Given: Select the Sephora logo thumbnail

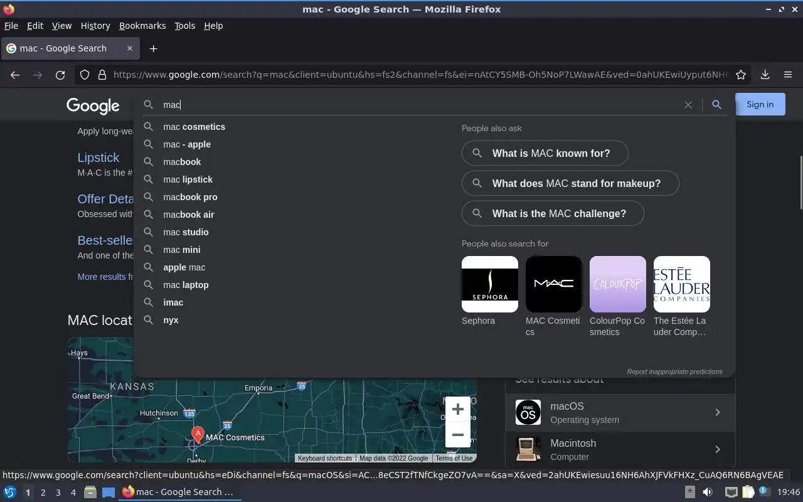Looking at the screenshot, I should coord(490,284).
